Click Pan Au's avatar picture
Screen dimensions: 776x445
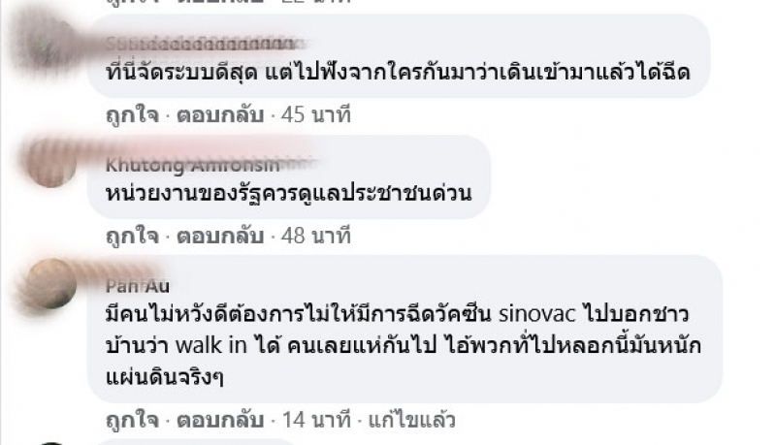click(51, 283)
